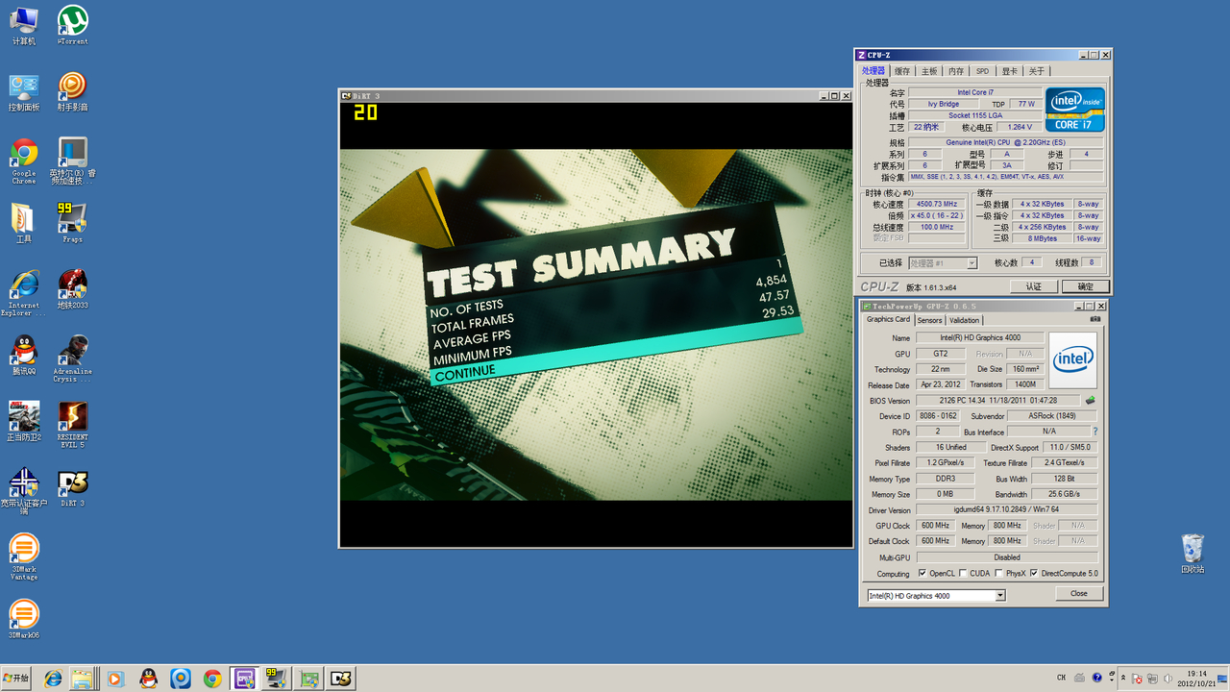The image size is (1230, 692).
Task: Click the 确定 button in CPU-Z
Action: pyautogui.click(x=1085, y=286)
